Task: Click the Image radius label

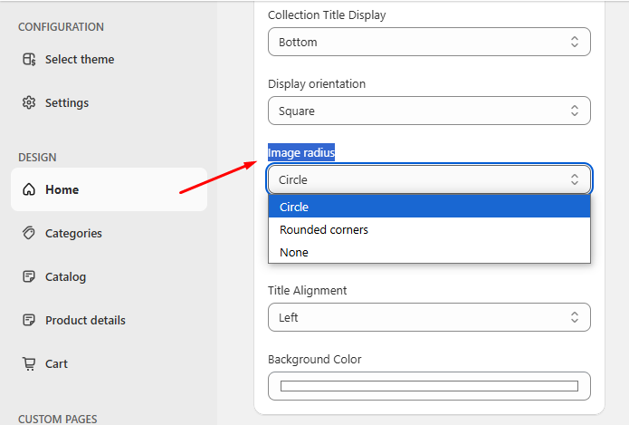Action: 301,152
